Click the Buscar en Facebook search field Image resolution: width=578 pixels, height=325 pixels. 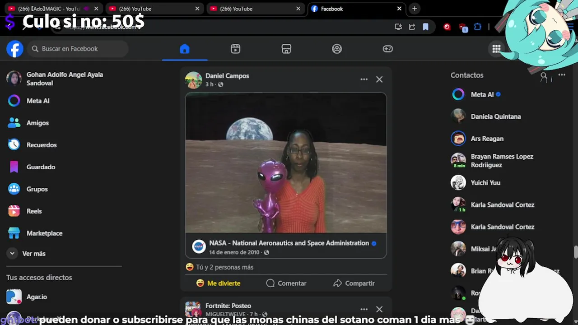pyautogui.click(x=78, y=49)
